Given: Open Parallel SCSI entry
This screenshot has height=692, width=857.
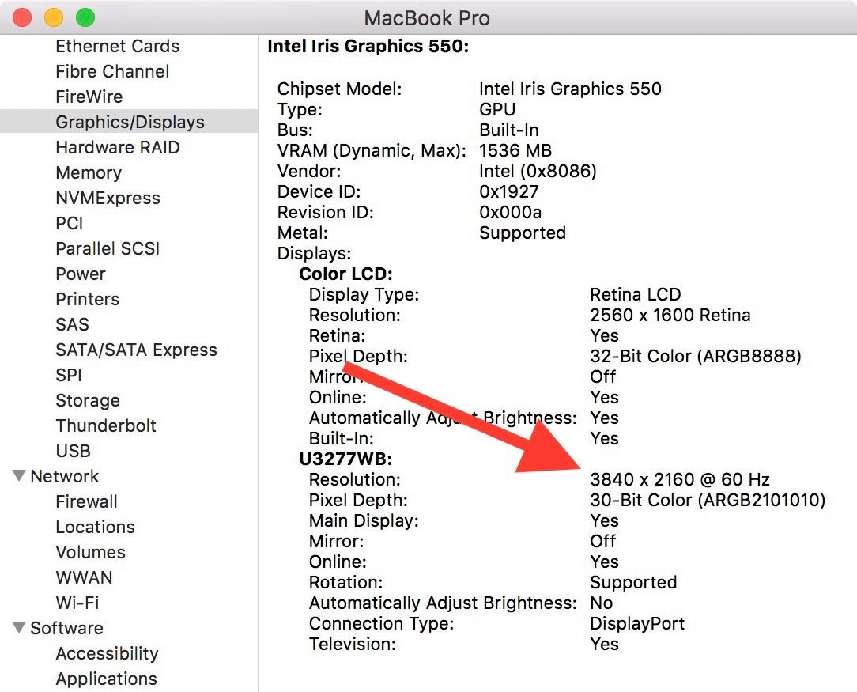Looking at the screenshot, I should tap(108, 248).
